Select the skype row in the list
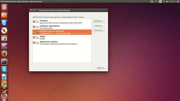Viewport: 180px width, 101px height. (x=62, y=37)
